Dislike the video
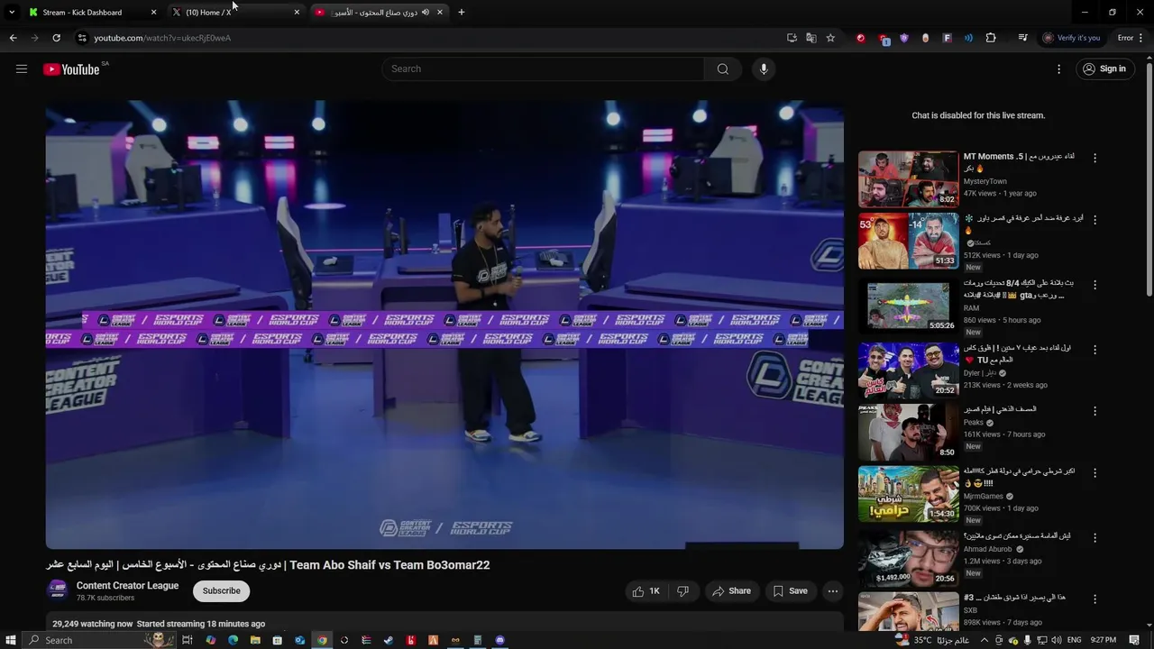 [x=682, y=591]
